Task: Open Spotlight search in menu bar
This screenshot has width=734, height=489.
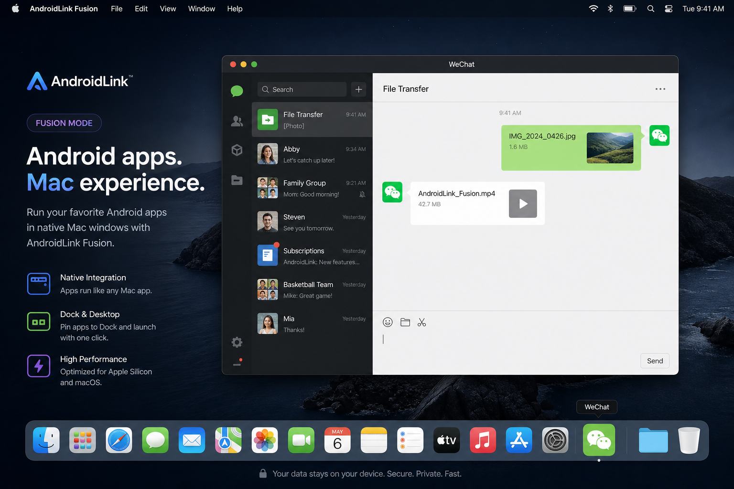Action: [650, 9]
